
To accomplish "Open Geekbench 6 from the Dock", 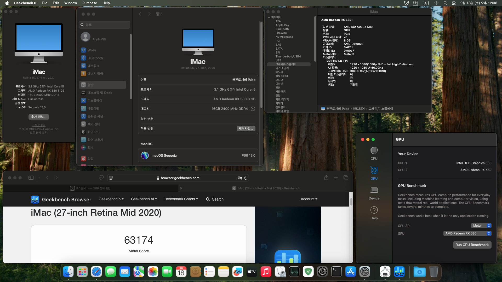I will tap(399, 272).
